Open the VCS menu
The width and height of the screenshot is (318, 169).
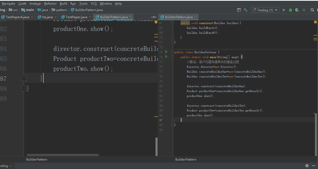tap(94, 4)
